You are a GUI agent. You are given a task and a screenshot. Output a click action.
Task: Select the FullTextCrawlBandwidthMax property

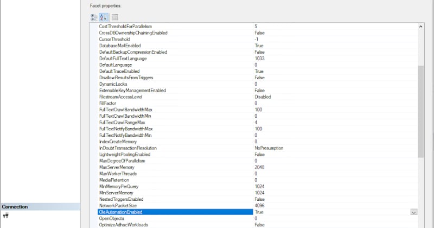pos(126,110)
